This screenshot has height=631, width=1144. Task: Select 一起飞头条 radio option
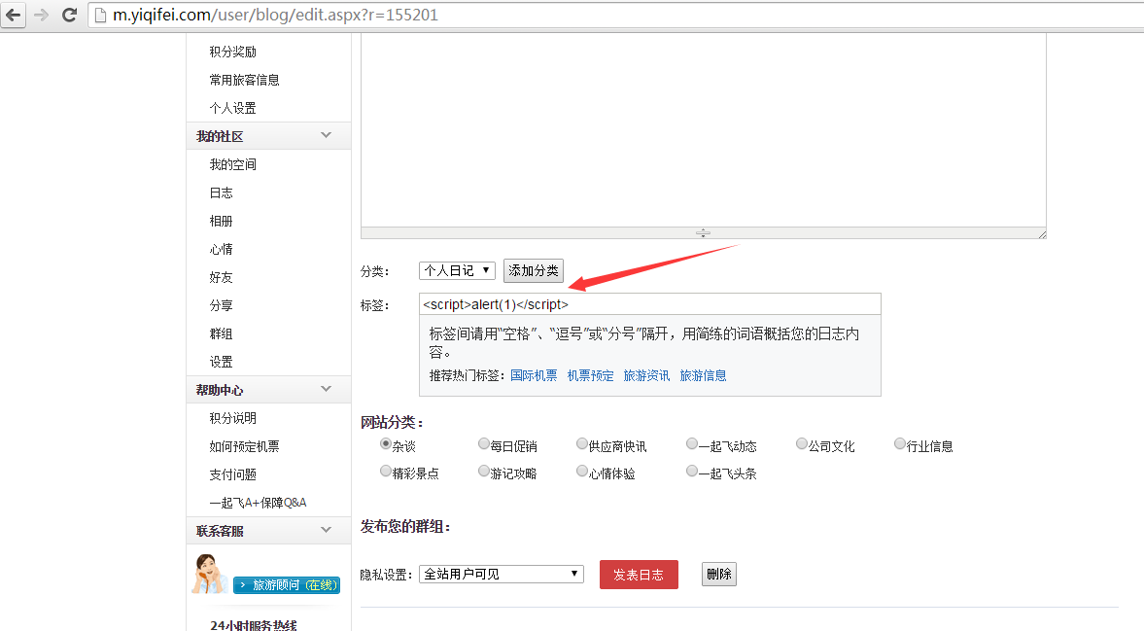(692, 472)
